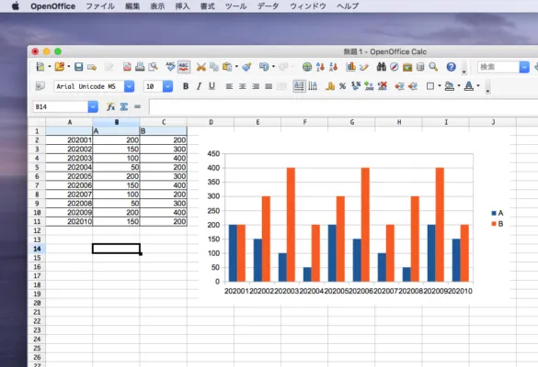Run spelling check (ABC checkmark) icon
The image size is (538, 367).
click(x=170, y=66)
